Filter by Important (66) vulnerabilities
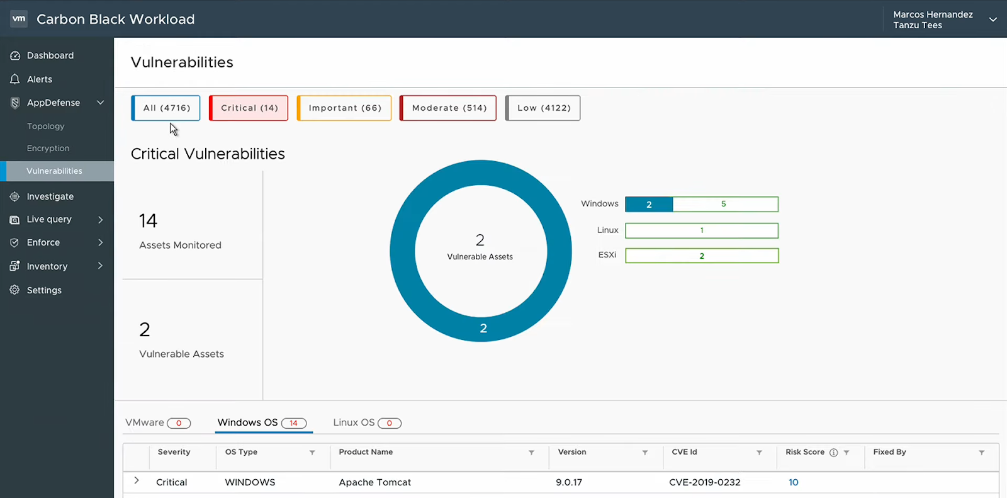Screen dimensions: 1007x498 (x=344, y=108)
